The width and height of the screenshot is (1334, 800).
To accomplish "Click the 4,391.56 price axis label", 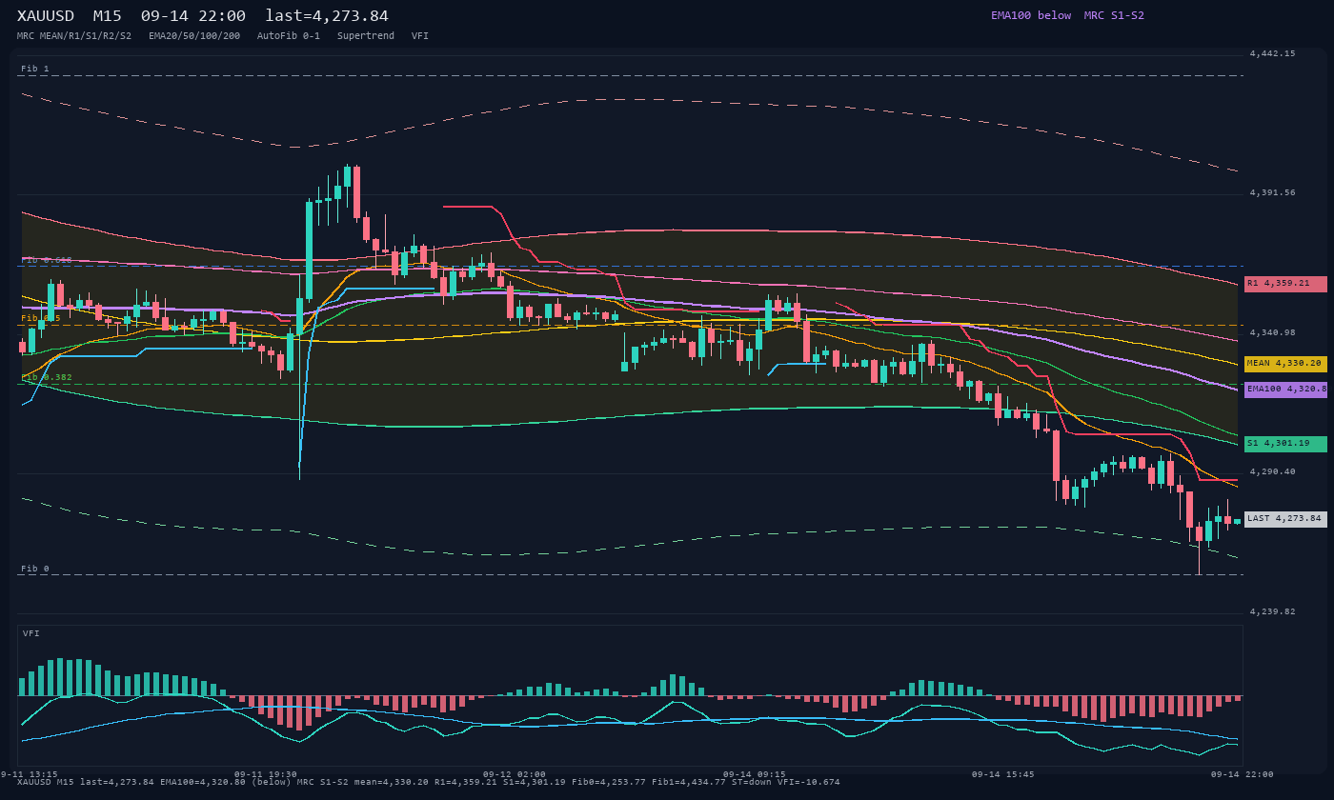I will click(1273, 192).
